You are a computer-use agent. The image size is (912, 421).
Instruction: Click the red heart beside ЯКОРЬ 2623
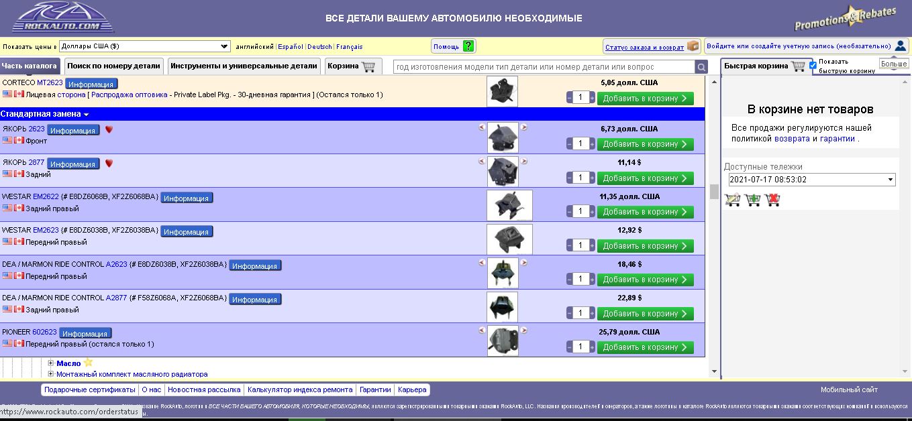(109, 129)
